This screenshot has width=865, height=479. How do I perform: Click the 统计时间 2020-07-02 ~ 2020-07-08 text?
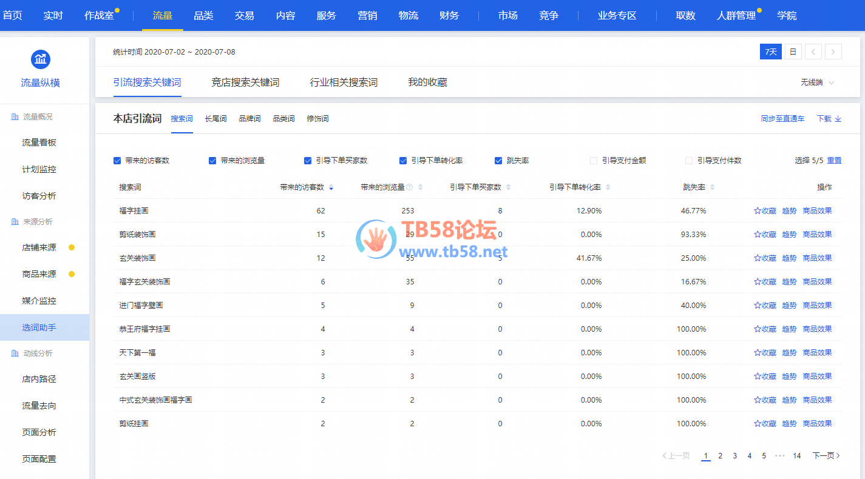[174, 52]
